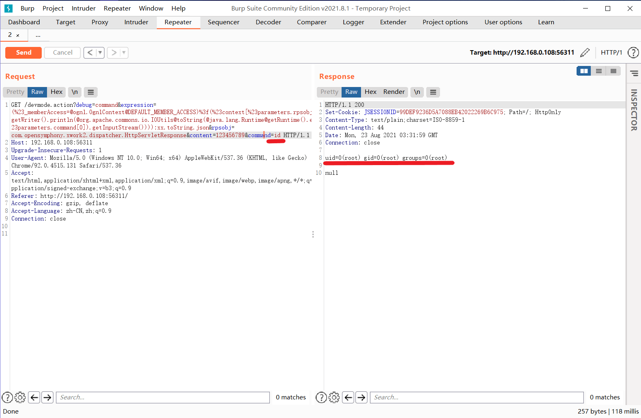Open the User options tab
This screenshot has height=418, width=641.
tap(503, 22)
